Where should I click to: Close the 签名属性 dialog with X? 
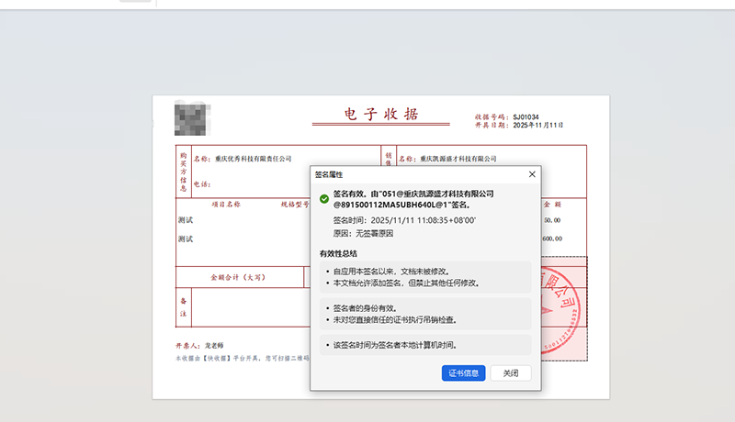tap(532, 173)
